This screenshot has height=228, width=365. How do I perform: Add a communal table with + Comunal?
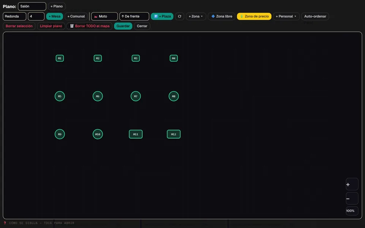76,16
